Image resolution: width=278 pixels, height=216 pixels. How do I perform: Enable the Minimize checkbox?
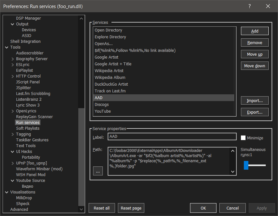coord(244,138)
